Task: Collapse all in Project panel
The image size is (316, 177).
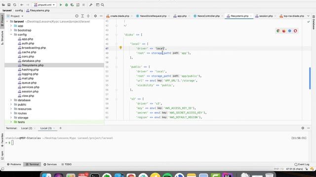Action: [x=88, y=16]
